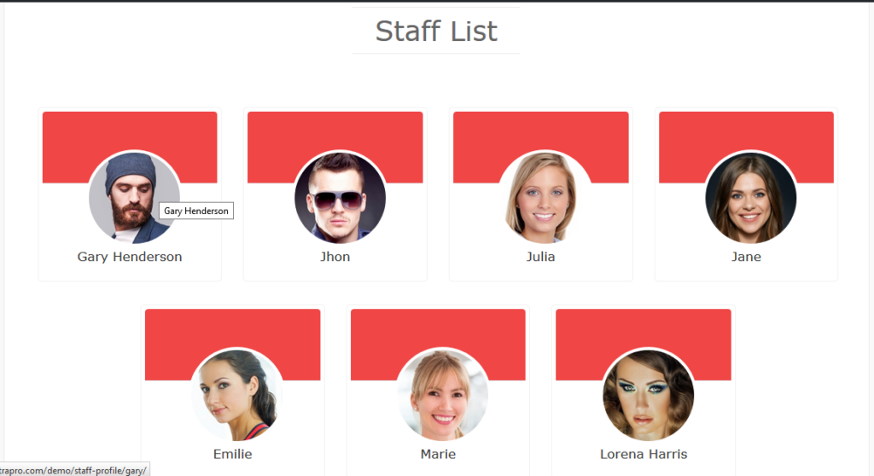Click the Gary Henderson name link
The image size is (874, 476).
pos(130,257)
